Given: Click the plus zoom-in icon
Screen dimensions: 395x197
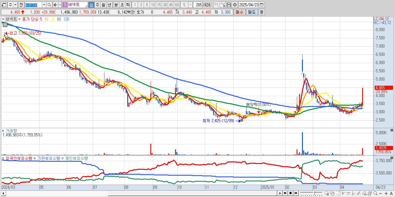Looking at the screenshot, I should click(x=386, y=194).
